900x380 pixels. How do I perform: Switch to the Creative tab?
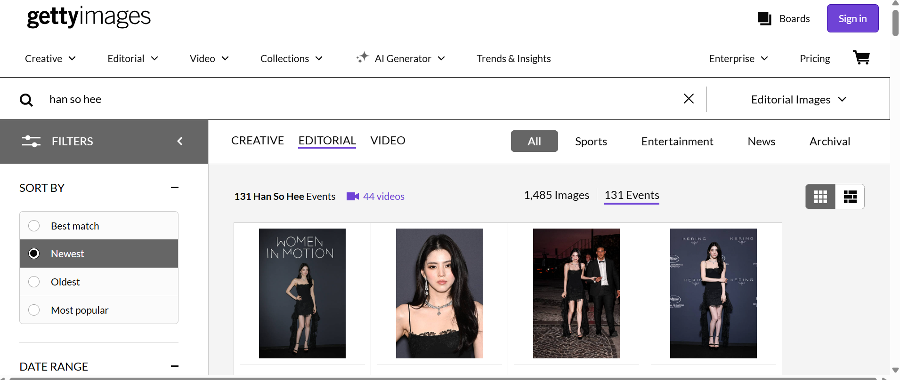coord(257,141)
